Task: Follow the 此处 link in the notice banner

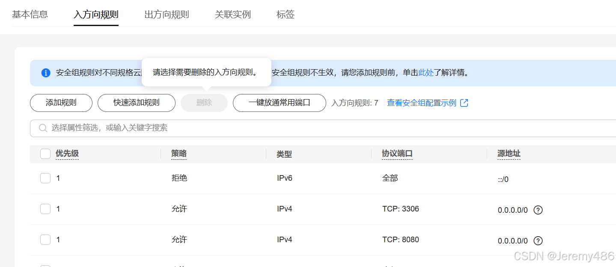Action: click(426, 73)
